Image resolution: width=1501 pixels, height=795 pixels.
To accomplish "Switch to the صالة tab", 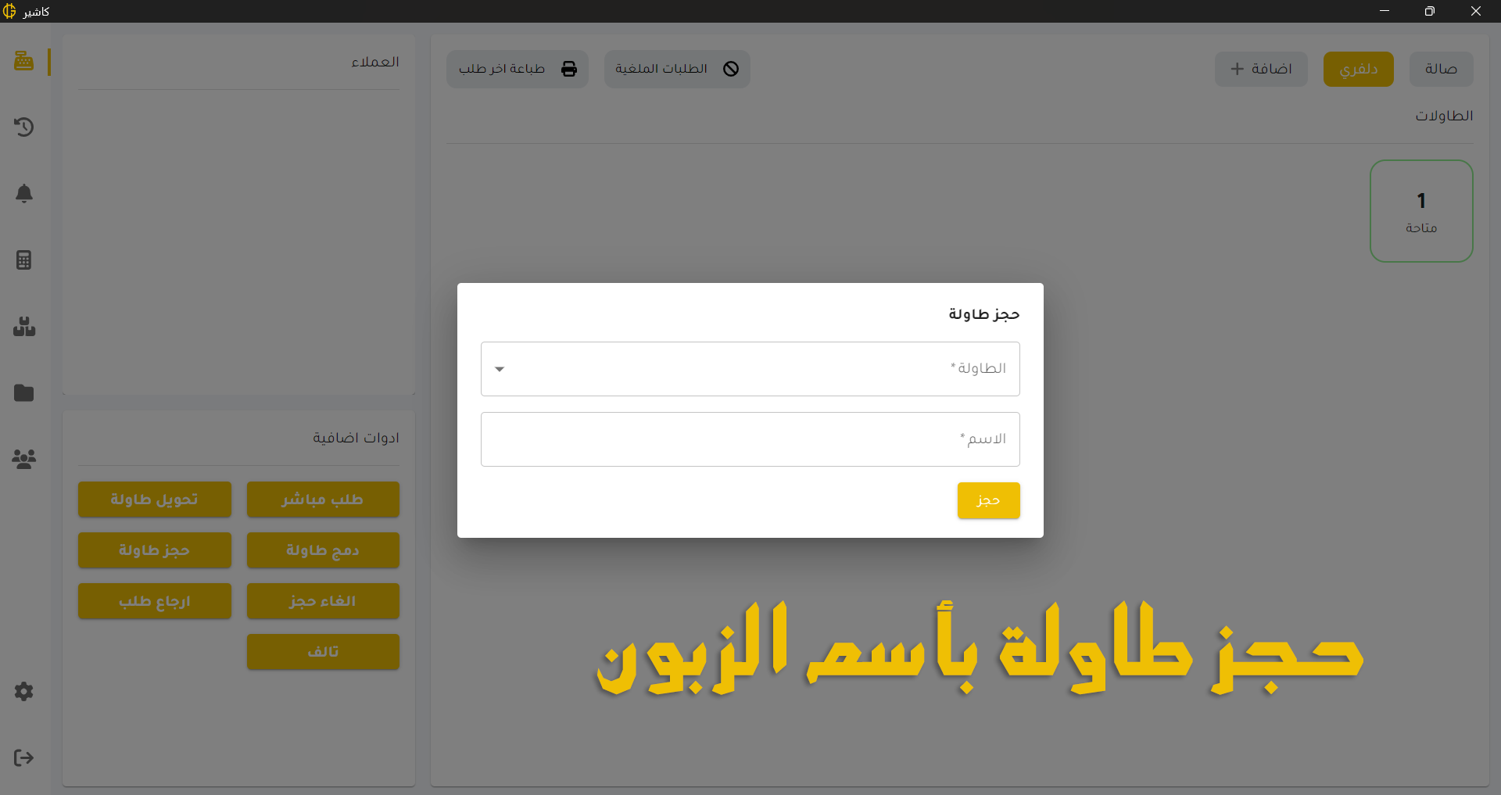I will tap(1441, 69).
